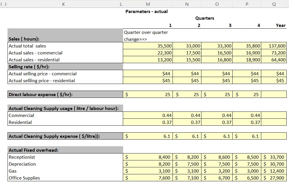
Task: Select column header M
Action: pyautogui.click(x=148, y=4)
